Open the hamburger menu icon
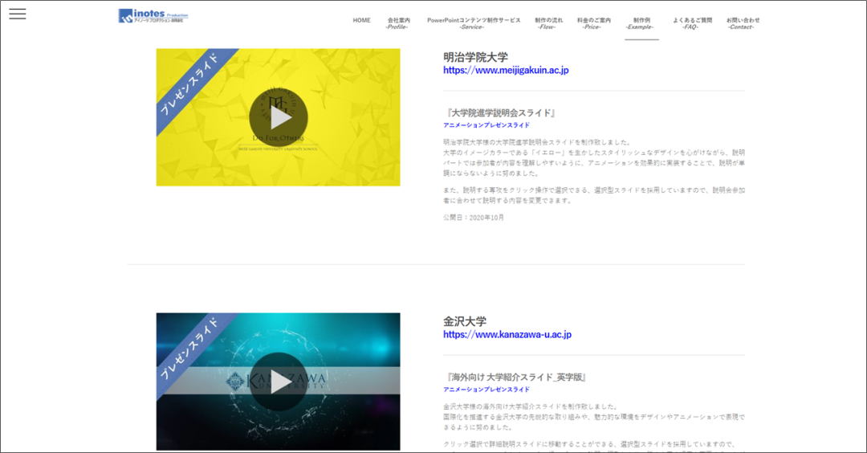The height and width of the screenshot is (453, 867). (x=17, y=14)
